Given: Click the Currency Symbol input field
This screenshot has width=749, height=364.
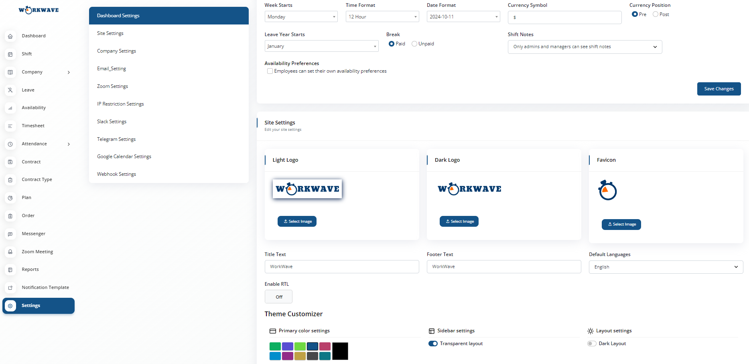Looking at the screenshot, I should pos(565,17).
